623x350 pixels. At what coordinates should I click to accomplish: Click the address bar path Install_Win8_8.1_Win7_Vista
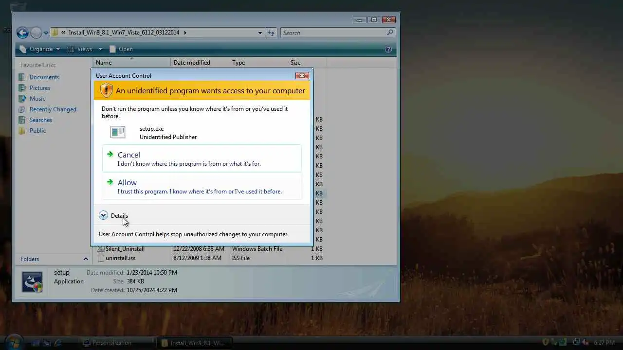tap(124, 33)
